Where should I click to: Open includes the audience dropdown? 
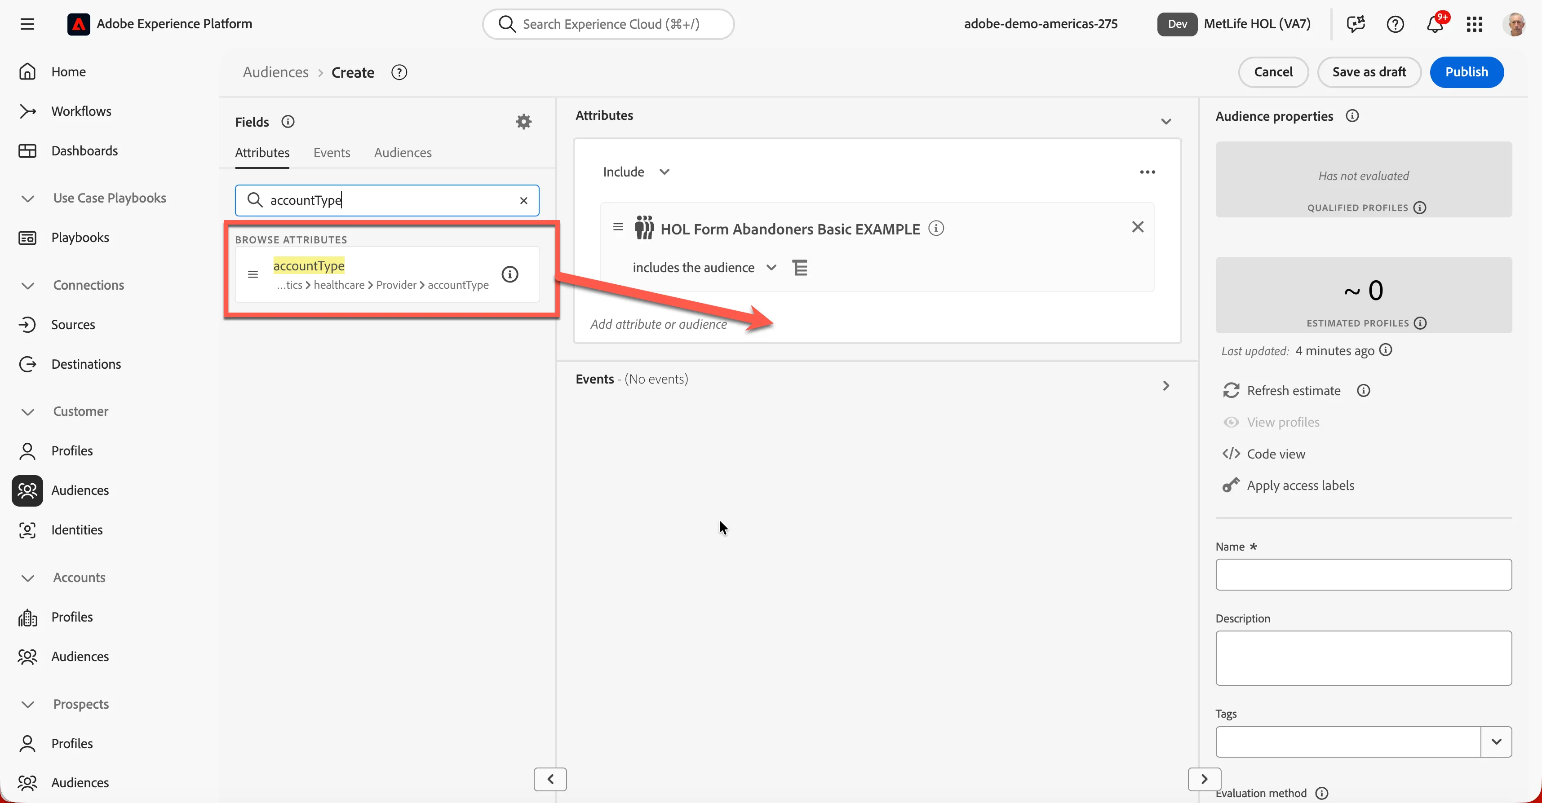[x=704, y=268]
